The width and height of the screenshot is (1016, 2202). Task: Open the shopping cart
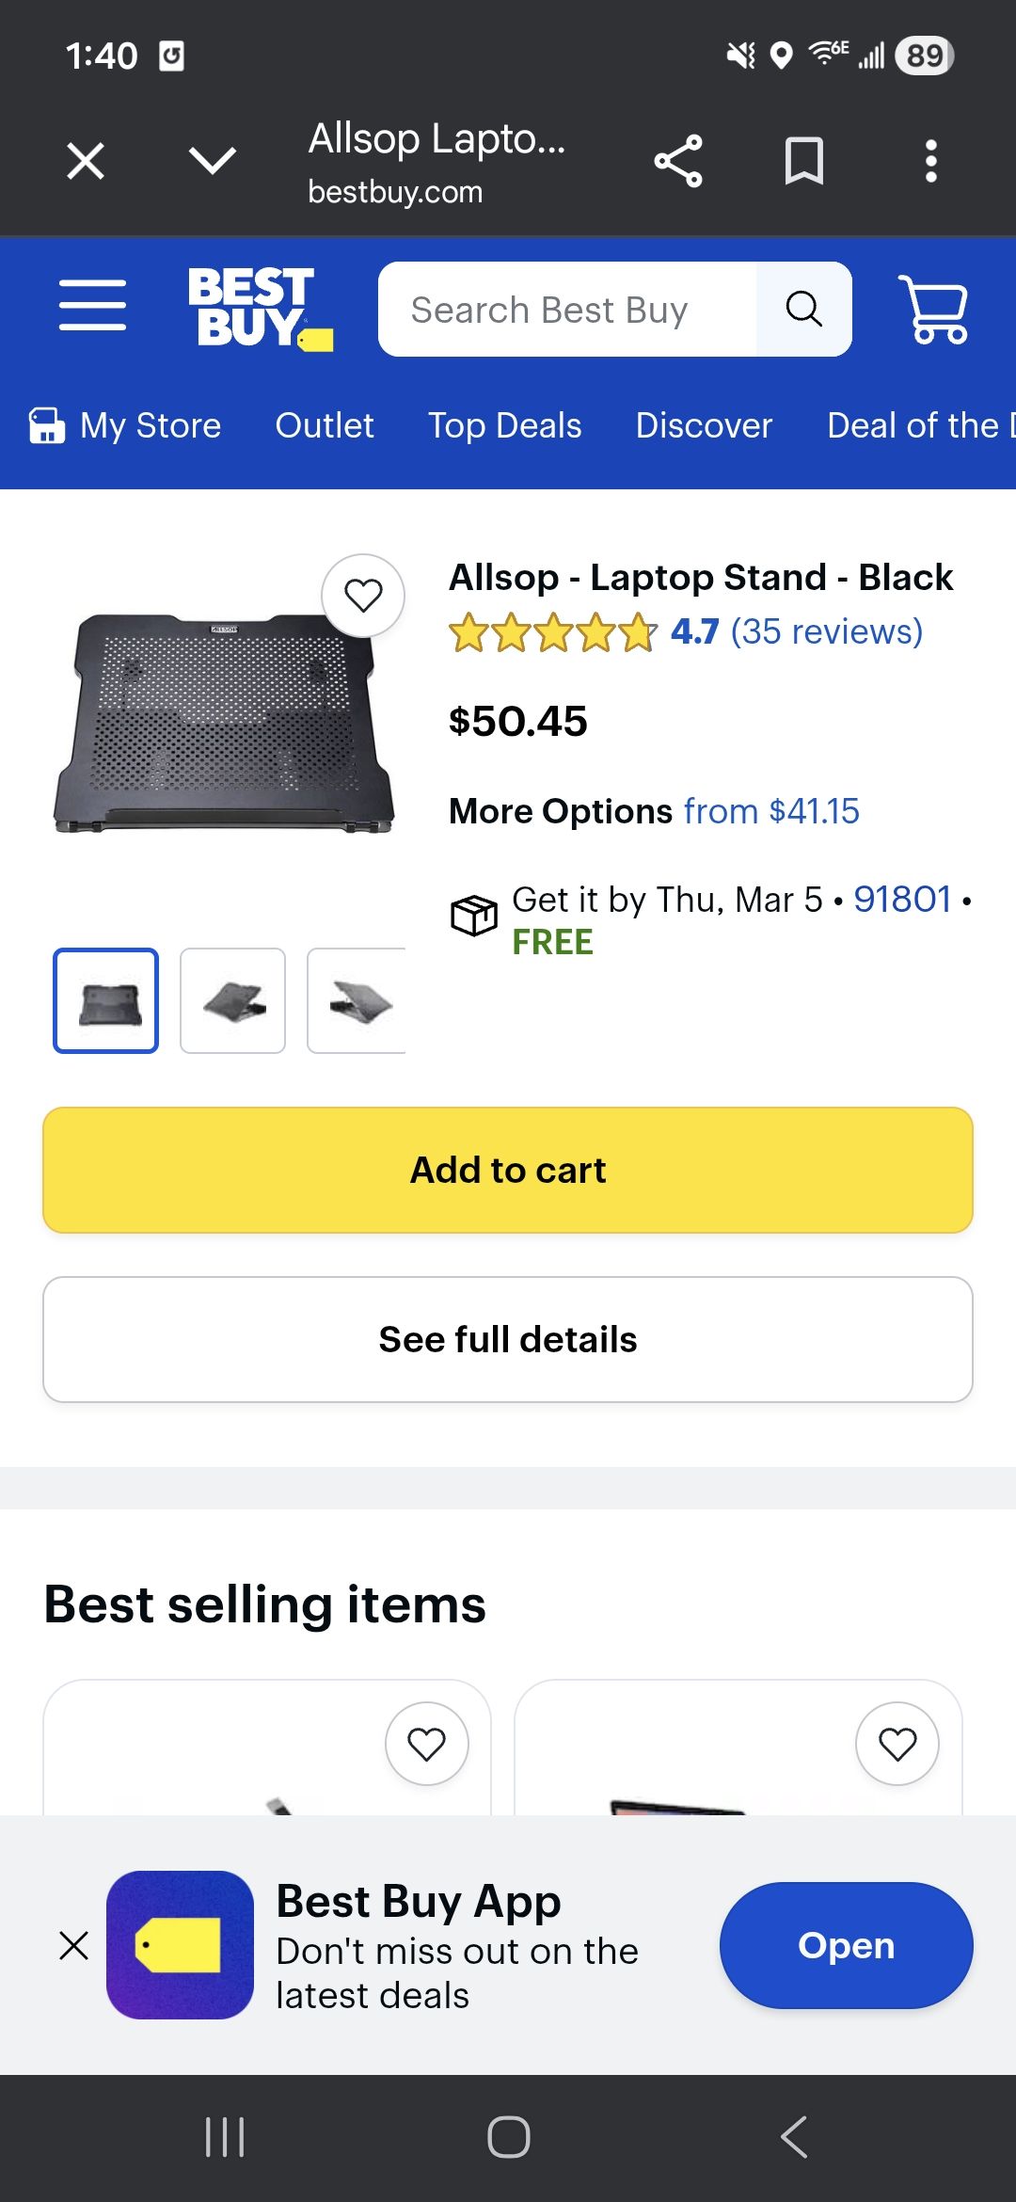pyautogui.click(x=932, y=309)
